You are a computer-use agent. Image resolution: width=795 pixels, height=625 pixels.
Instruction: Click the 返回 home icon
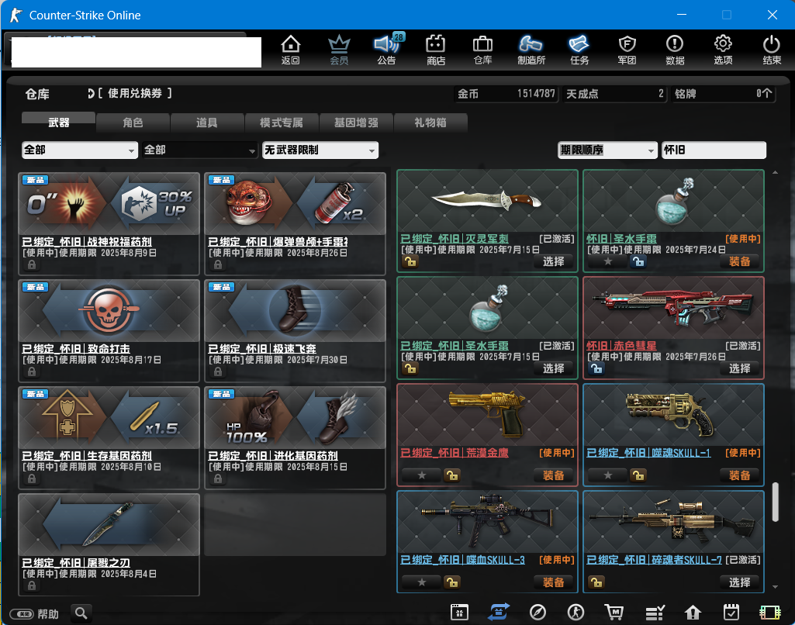[x=291, y=49]
